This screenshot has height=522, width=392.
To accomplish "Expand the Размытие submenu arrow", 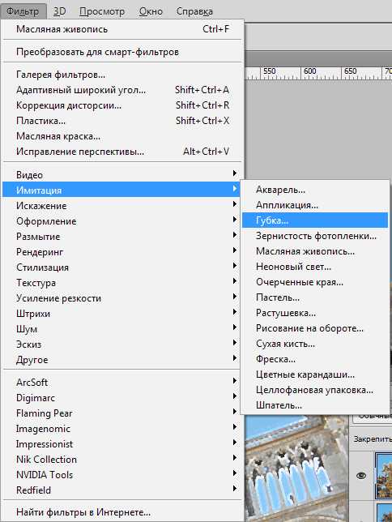I will tap(235, 235).
